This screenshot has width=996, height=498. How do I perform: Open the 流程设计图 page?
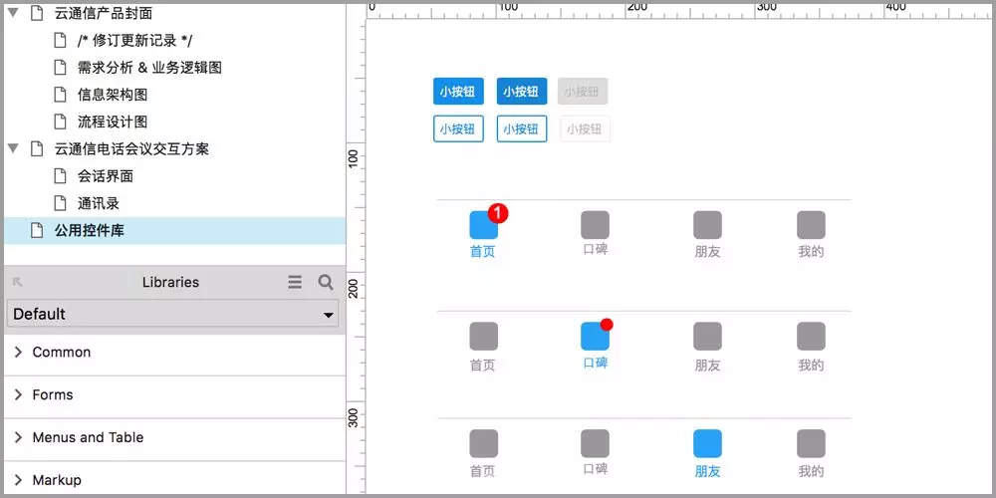[x=113, y=122]
